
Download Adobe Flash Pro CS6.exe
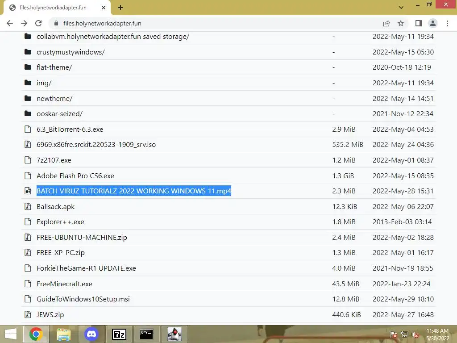[x=75, y=176]
